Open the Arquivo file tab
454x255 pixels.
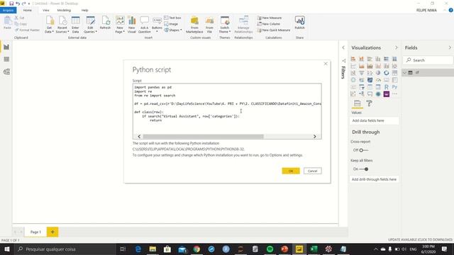(x=8, y=10)
